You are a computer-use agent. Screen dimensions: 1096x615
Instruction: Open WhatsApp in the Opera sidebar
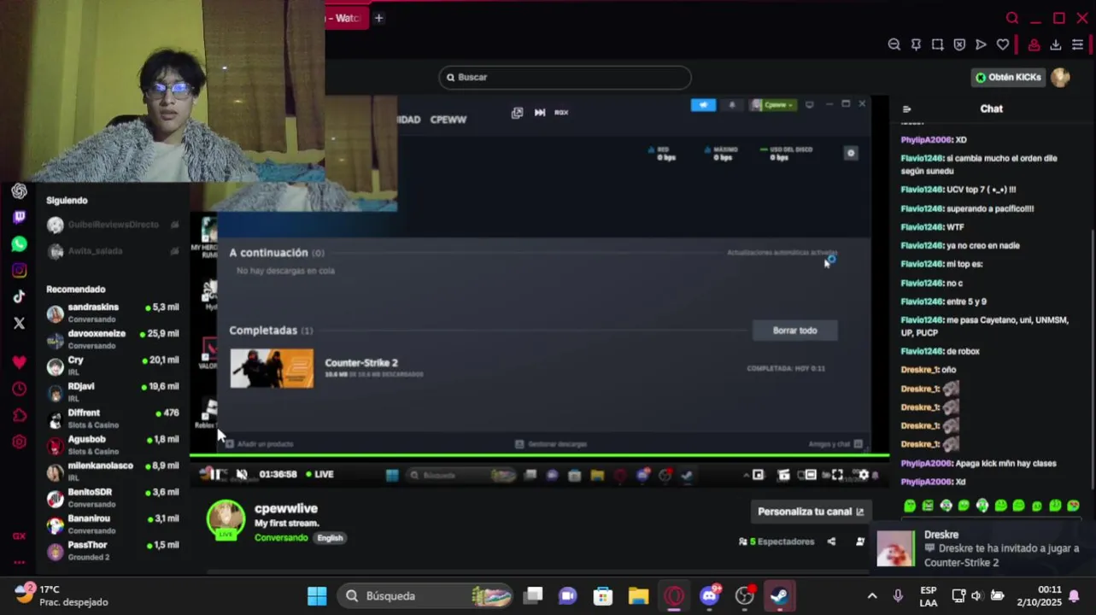(x=19, y=244)
